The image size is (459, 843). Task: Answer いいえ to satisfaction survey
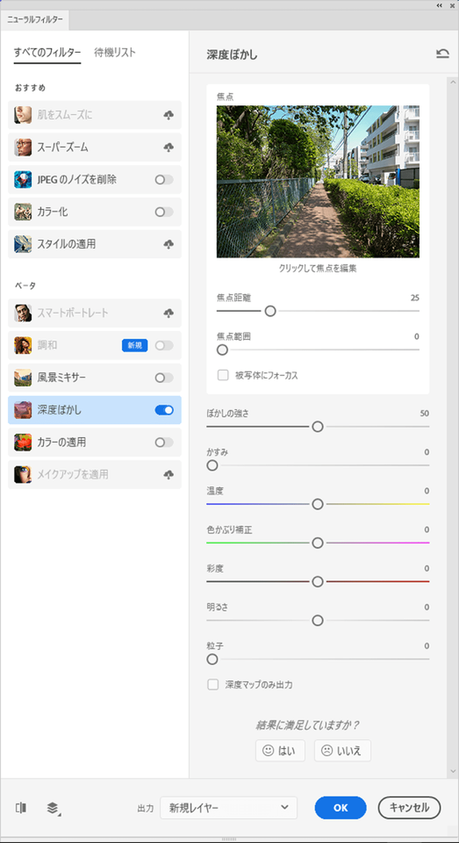click(342, 751)
